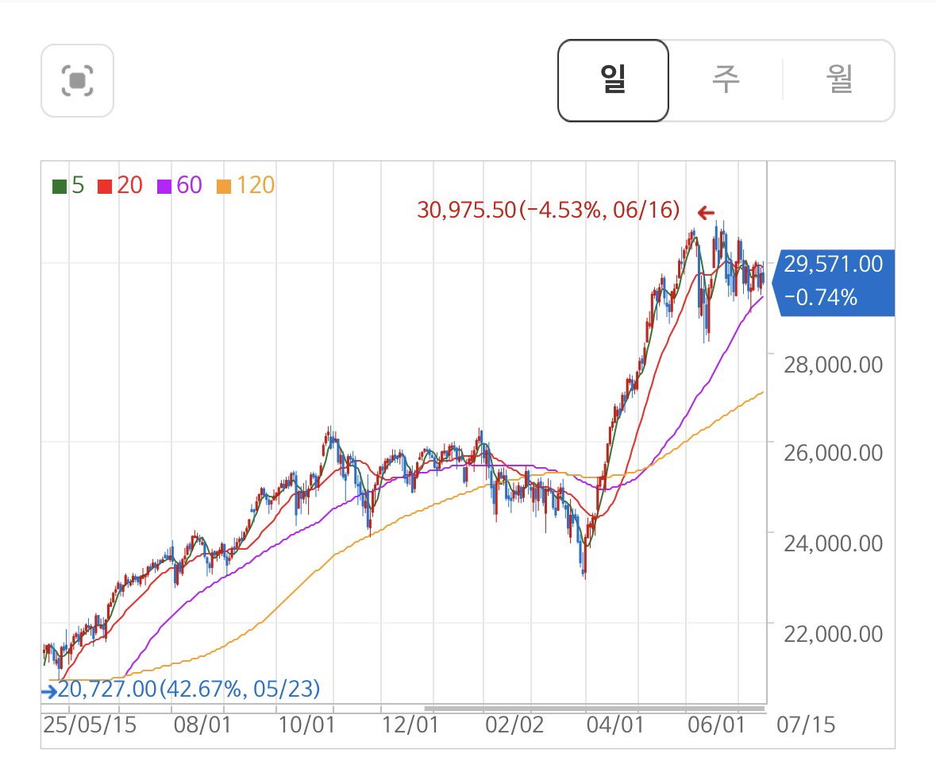Image resolution: width=936 pixels, height=769 pixels.
Task: Toggle the 20 moving average legend label
Action: coord(129,186)
